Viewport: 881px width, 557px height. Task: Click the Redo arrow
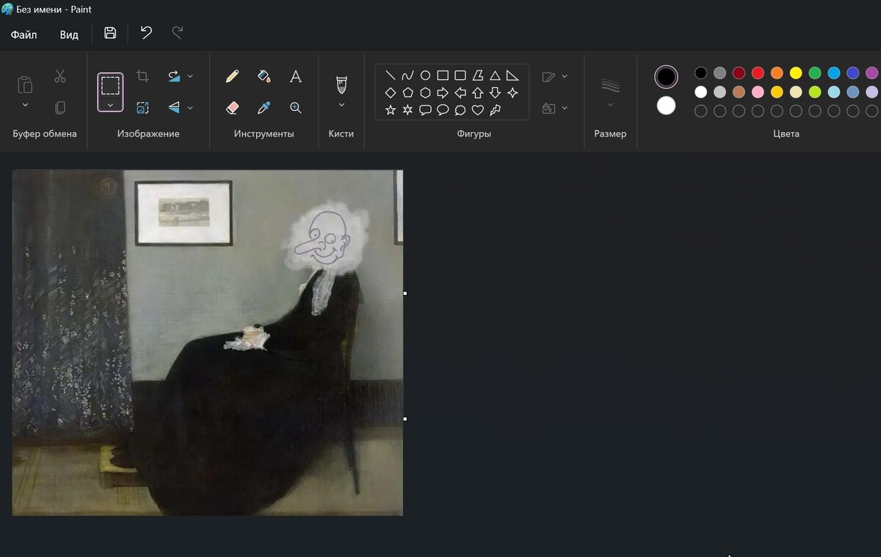(177, 33)
